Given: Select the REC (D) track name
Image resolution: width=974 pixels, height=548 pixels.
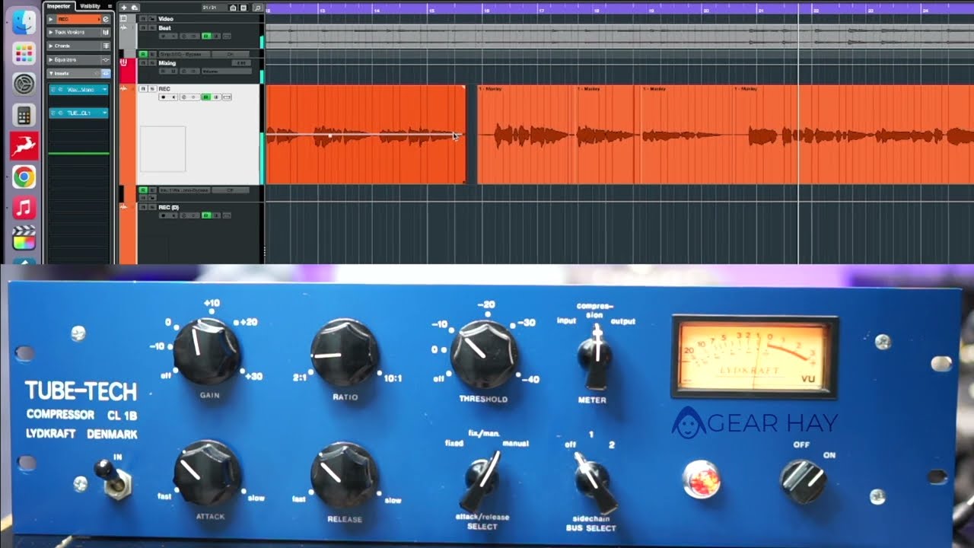Looking at the screenshot, I should point(169,207).
